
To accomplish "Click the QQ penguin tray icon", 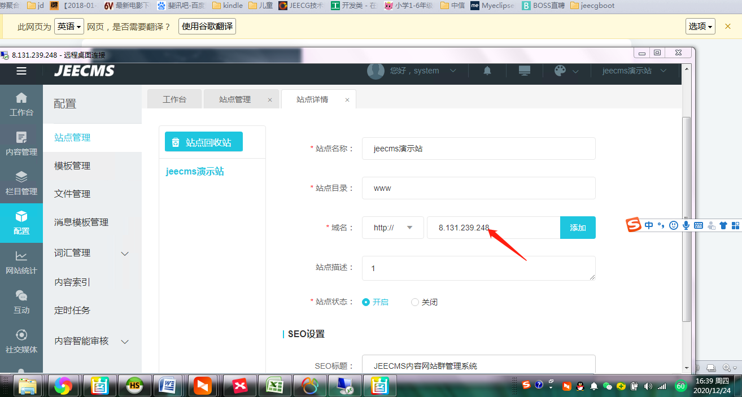I will tap(580, 386).
